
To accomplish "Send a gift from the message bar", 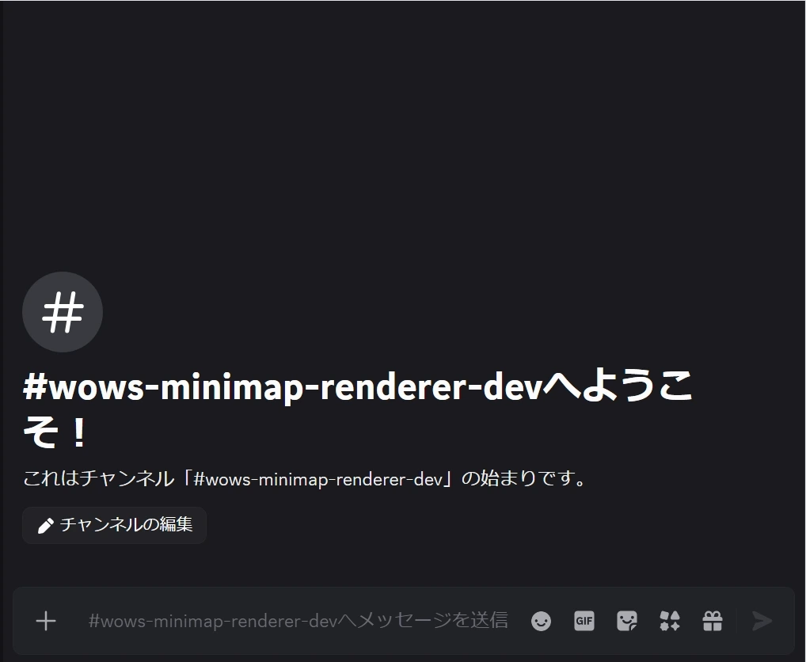I will pyautogui.click(x=712, y=621).
